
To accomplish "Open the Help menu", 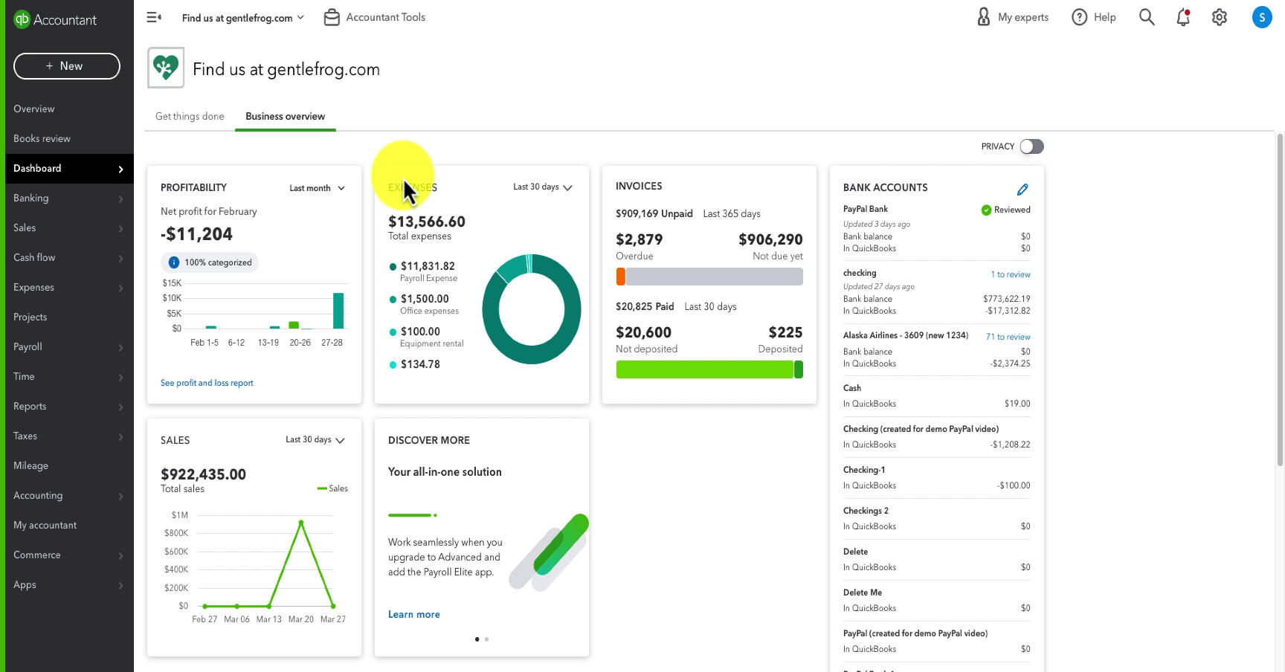I will [1094, 17].
